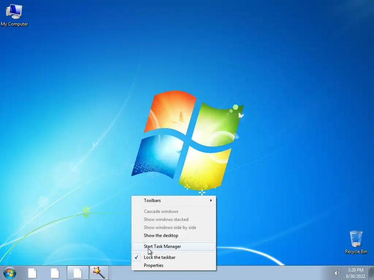374x280 pixels.
Task: Click the second blank document taskbar icon
Action: [x=55, y=273]
